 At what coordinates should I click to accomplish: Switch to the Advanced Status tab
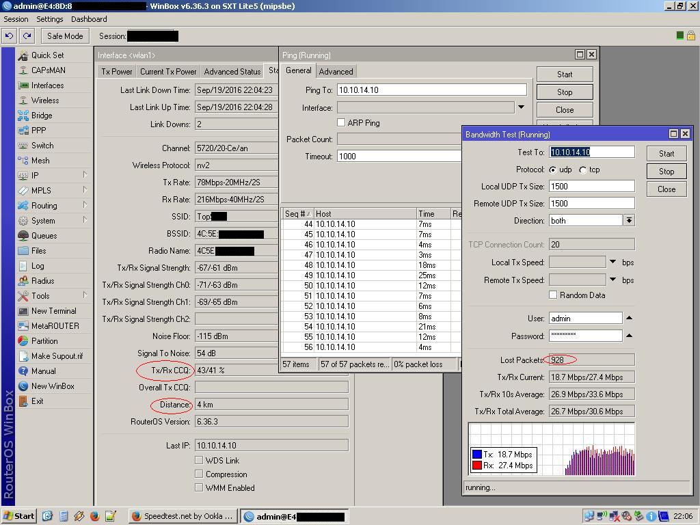click(x=232, y=71)
